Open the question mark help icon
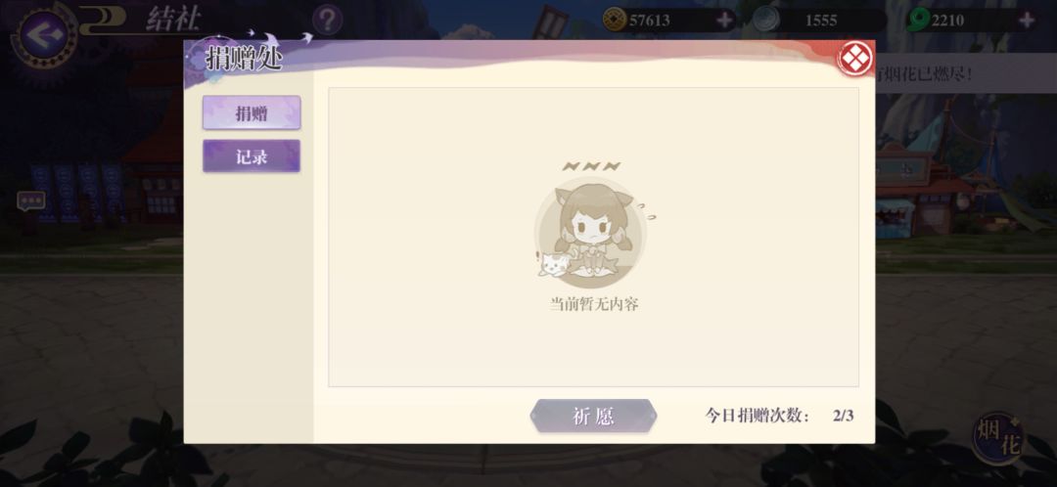This screenshot has height=487, width=1057. (x=328, y=21)
